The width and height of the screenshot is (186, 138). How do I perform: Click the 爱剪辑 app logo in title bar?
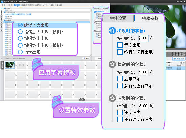click(2, 2)
